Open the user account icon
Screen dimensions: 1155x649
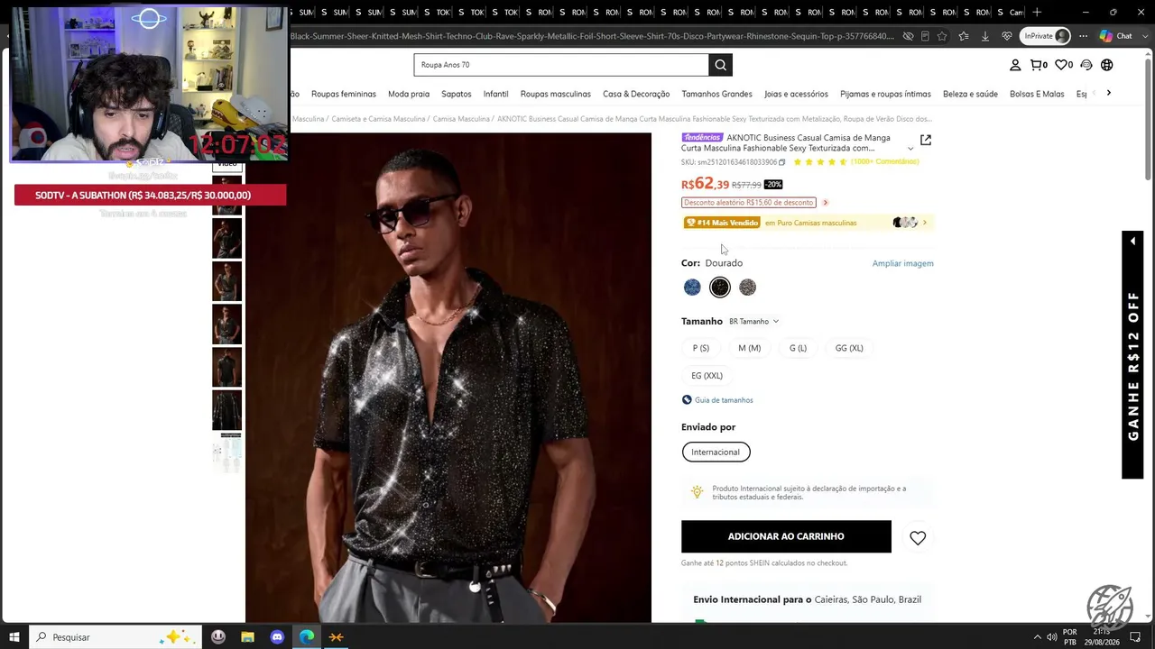click(1015, 65)
